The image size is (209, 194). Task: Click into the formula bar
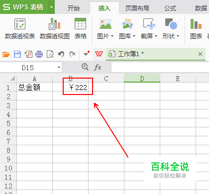pyautogui.click(x=160, y=67)
